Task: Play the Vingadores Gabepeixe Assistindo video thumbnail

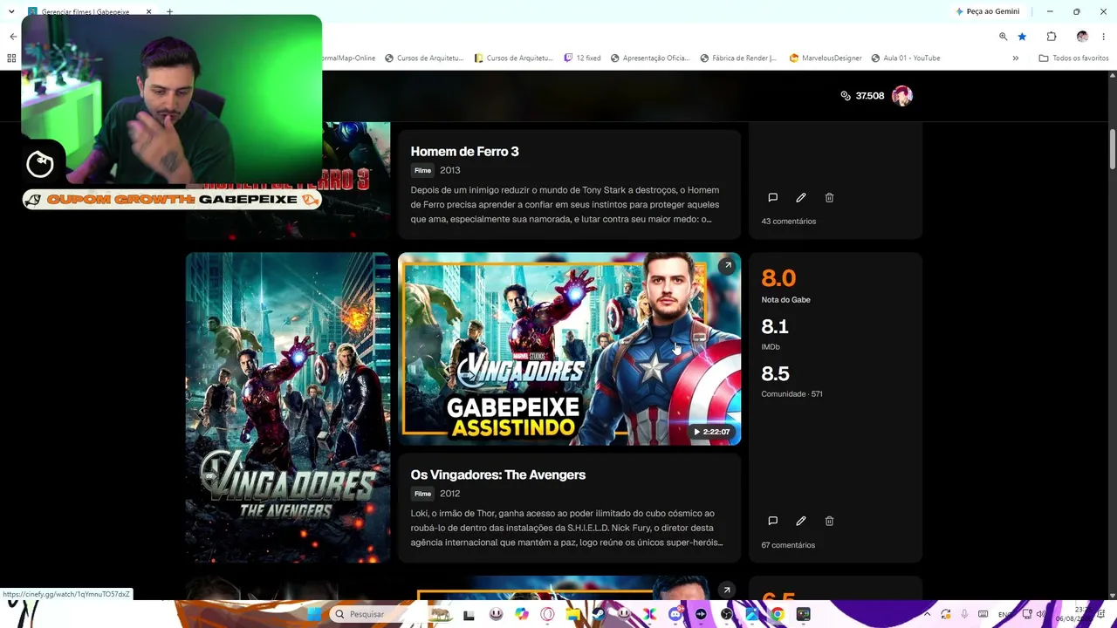Action: tap(569, 349)
